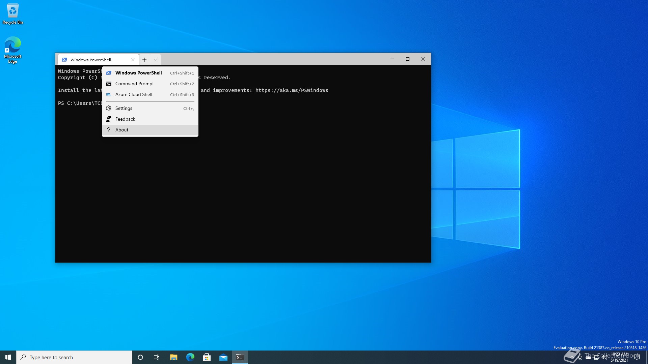Close the Windows Terminal window
The height and width of the screenshot is (364, 648).
[x=423, y=59]
